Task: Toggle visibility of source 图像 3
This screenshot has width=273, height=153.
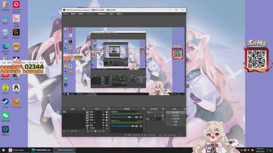Action: (x=103, y=117)
